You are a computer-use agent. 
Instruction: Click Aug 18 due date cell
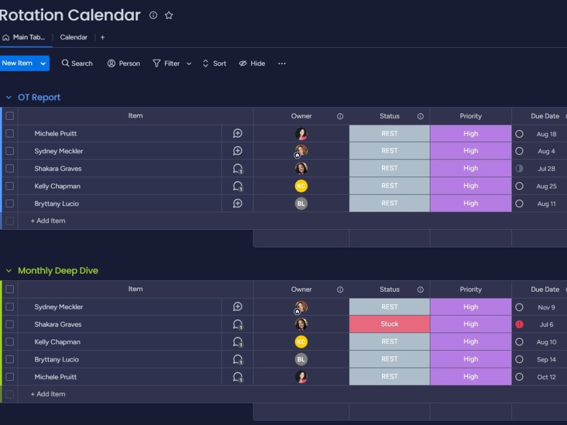[546, 134]
